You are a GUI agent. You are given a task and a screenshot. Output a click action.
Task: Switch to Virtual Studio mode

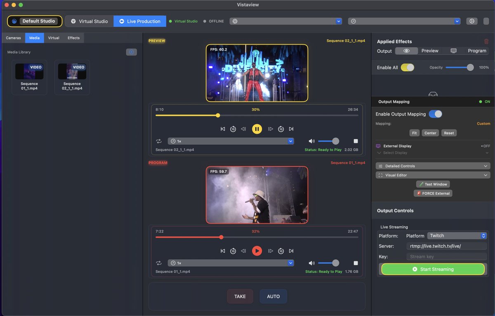(x=90, y=21)
